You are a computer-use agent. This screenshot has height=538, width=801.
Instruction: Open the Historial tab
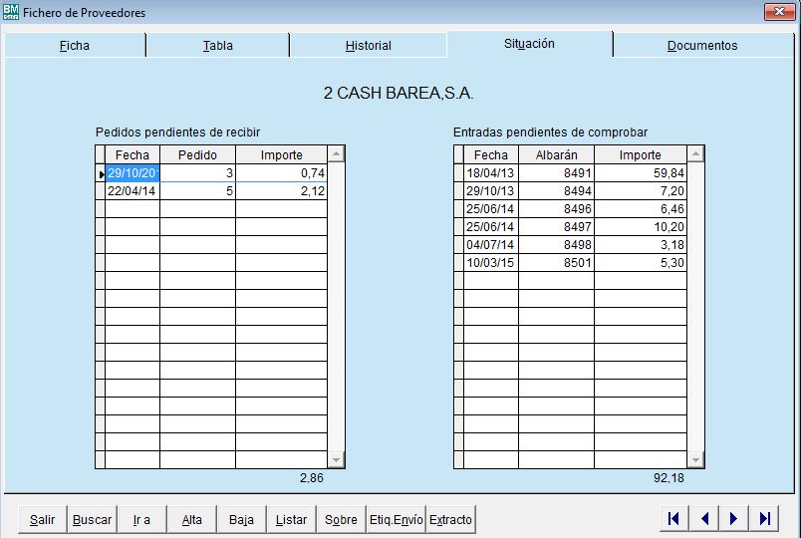click(368, 46)
